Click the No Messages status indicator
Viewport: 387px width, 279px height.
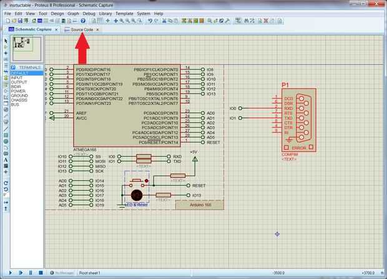coord(62,273)
